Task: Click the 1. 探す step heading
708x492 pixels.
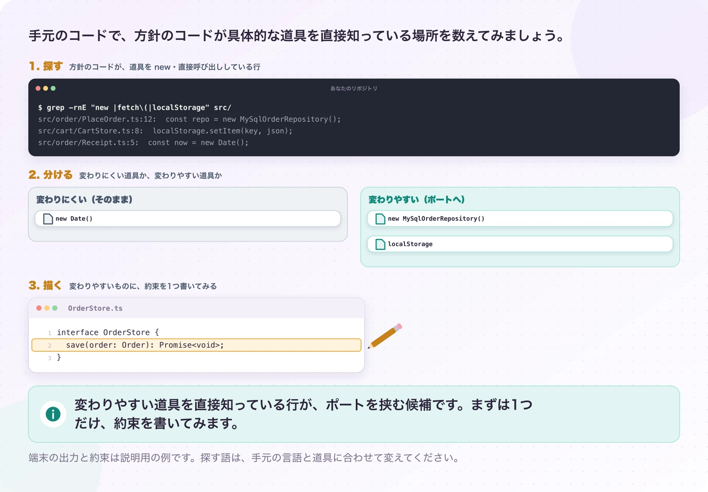Action: (x=46, y=66)
